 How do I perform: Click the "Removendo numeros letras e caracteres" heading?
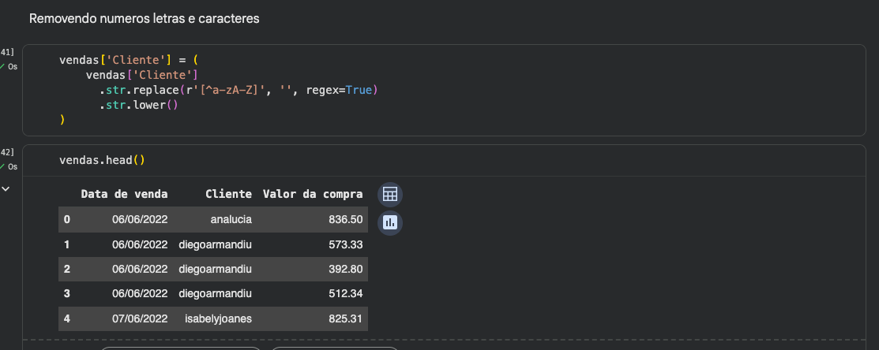(x=145, y=18)
